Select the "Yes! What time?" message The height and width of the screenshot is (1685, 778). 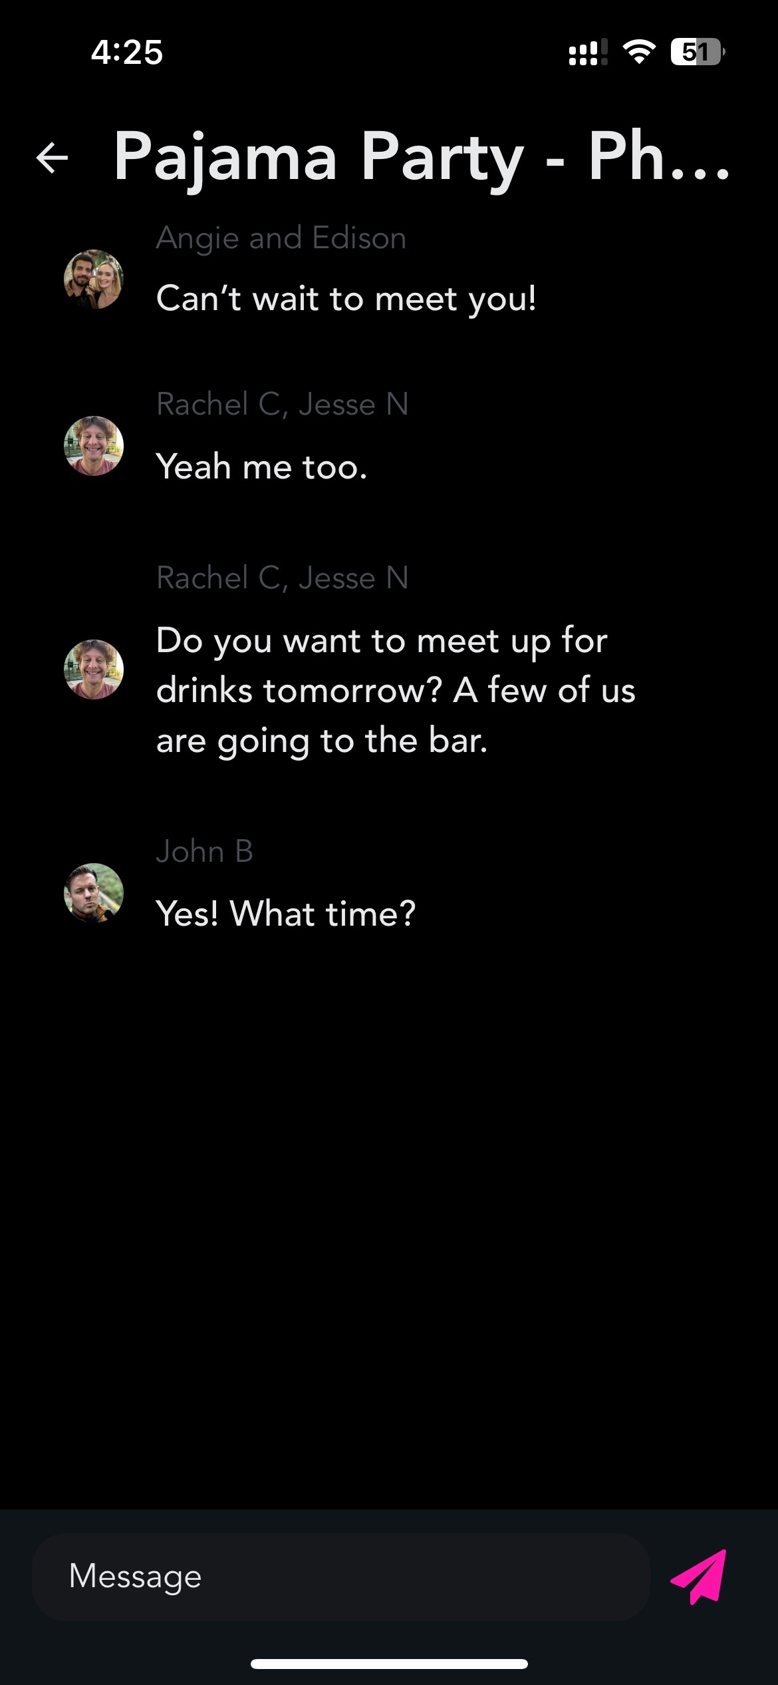(285, 913)
